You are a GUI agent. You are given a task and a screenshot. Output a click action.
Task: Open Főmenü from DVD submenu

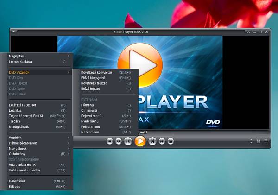pos(108,105)
